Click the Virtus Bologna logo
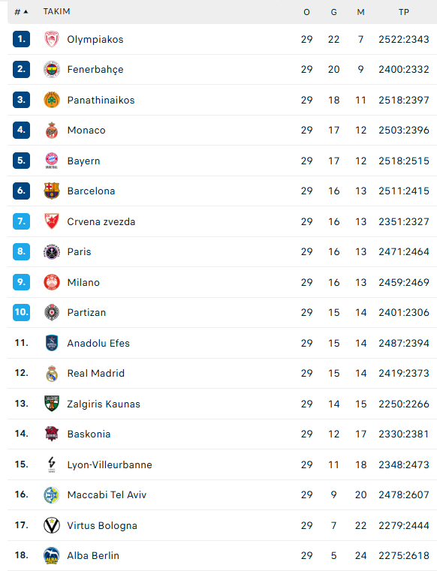437x571 pixels. pyautogui.click(x=51, y=525)
